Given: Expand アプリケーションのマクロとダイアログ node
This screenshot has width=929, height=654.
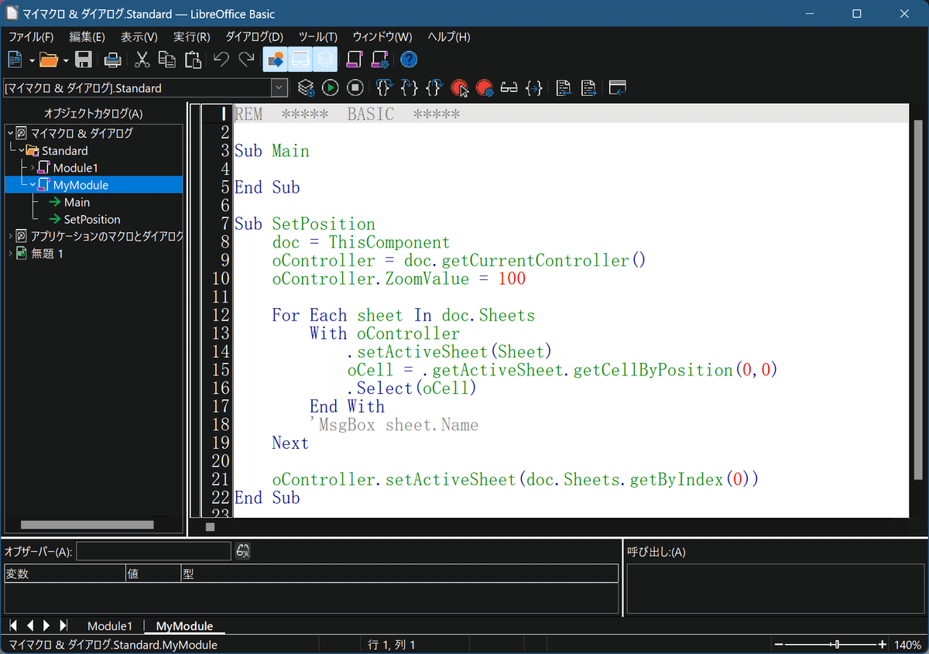Looking at the screenshot, I should (10, 236).
